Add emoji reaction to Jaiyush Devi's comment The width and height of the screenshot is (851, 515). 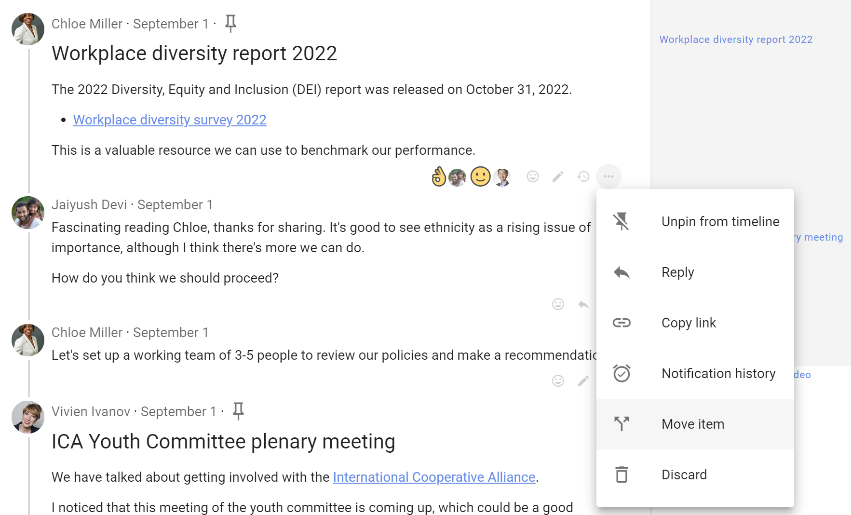pyautogui.click(x=558, y=304)
